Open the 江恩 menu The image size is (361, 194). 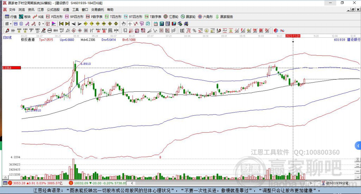click(41, 10)
